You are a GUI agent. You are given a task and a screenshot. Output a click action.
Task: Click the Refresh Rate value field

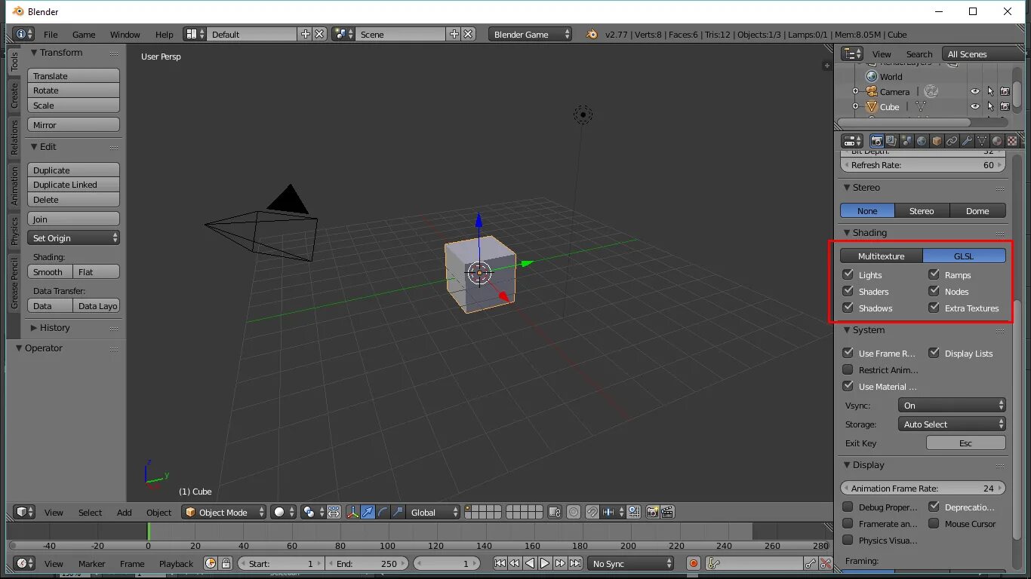click(923, 164)
